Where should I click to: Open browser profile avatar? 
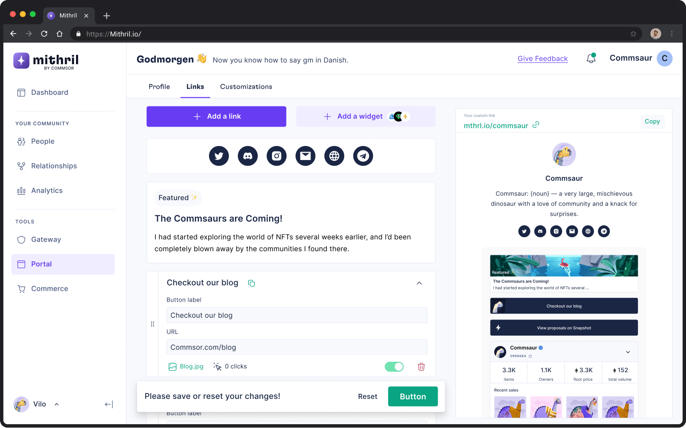[x=656, y=34]
